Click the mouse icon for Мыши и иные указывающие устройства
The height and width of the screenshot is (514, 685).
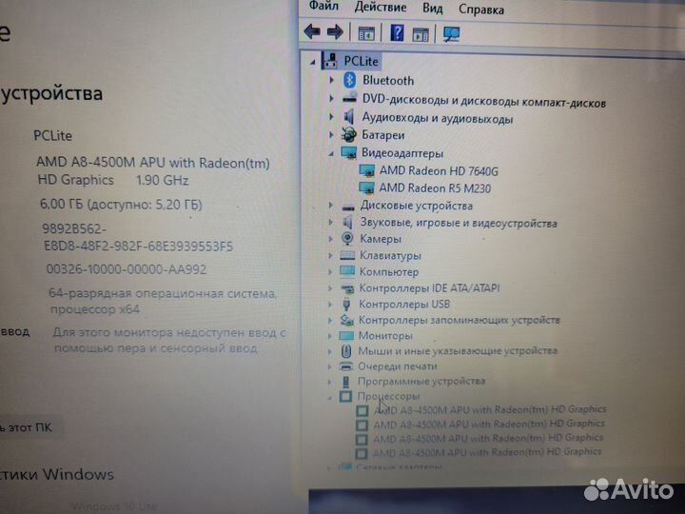[346, 351]
